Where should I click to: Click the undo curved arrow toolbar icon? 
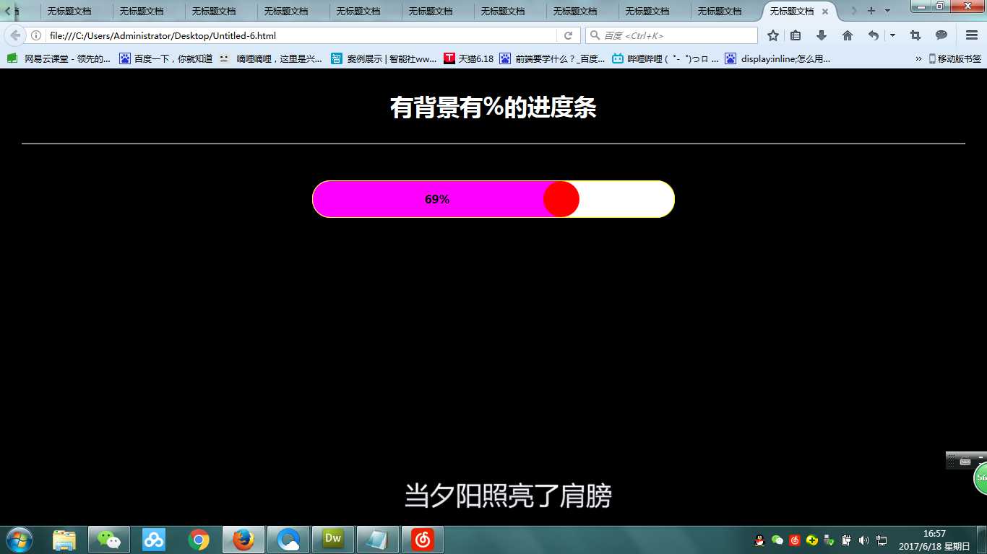[874, 35]
